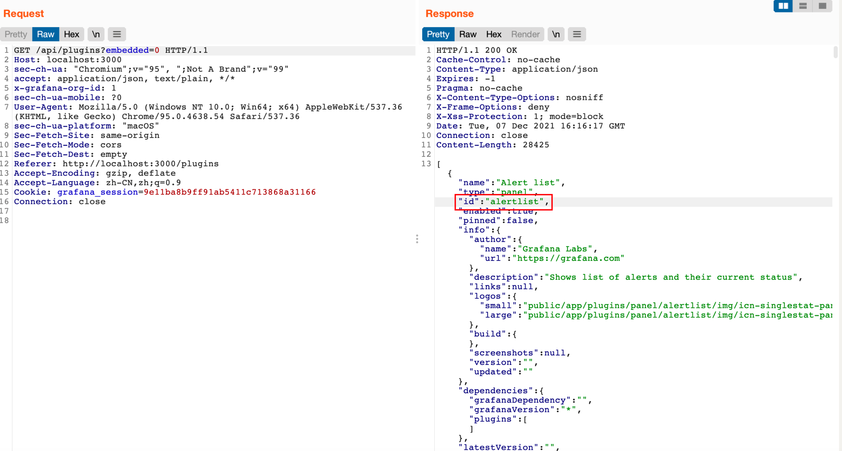Switch to top/bottom split layout icon
This screenshot has width=842, height=451.
tap(803, 6)
